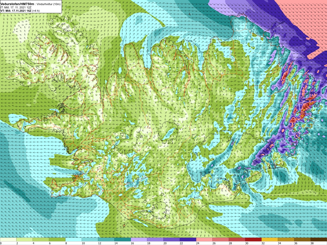Click the legend value 0
Viewport: 327px width, 245px height.
1,243
